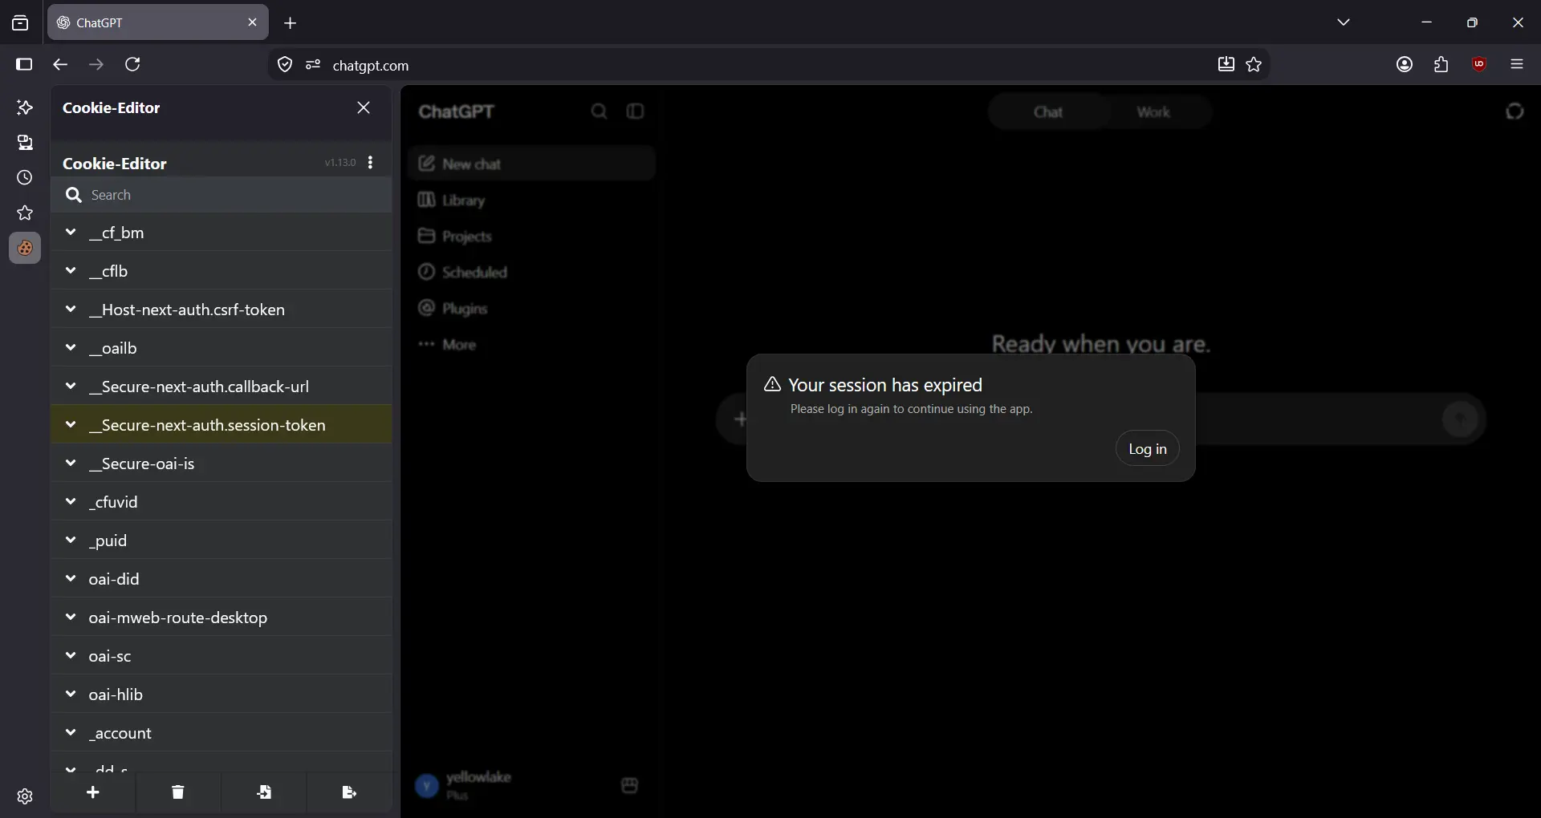Open the AI chatbot sparkle sidebar icon
Screen dimensions: 1541x818
point(25,107)
